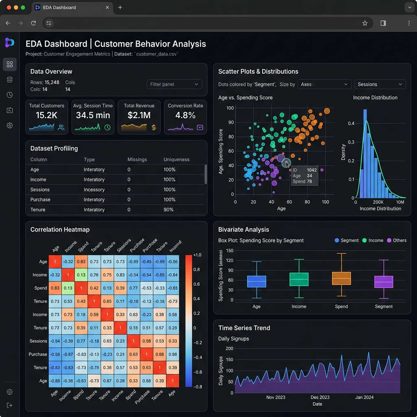The image size is (417, 417).
Task: Click the app logo at sidebar top
Action: pyautogui.click(x=10, y=42)
